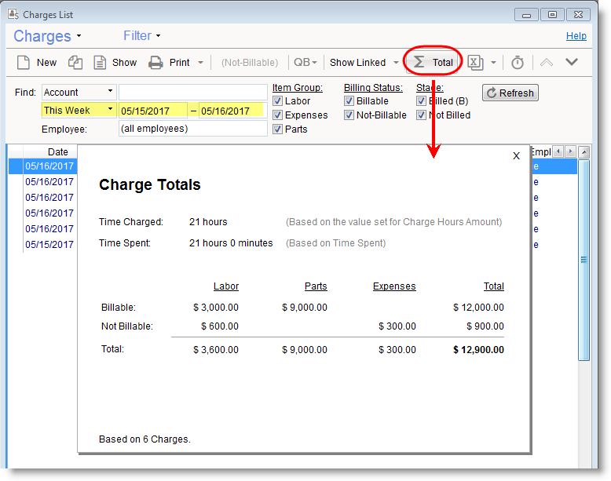Open the Charges menu
This screenshot has width=611, height=481.
pyautogui.click(x=47, y=36)
